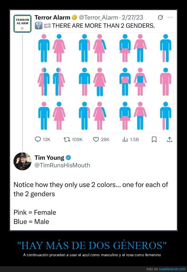Click Tim Young's profile picture

22,161
